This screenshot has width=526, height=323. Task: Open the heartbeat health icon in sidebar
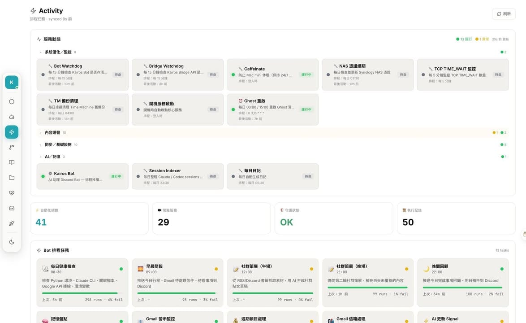click(x=12, y=193)
